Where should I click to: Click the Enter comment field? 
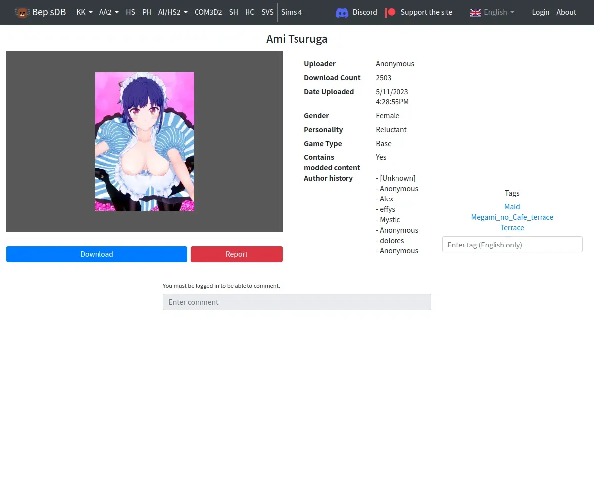[297, 302]
